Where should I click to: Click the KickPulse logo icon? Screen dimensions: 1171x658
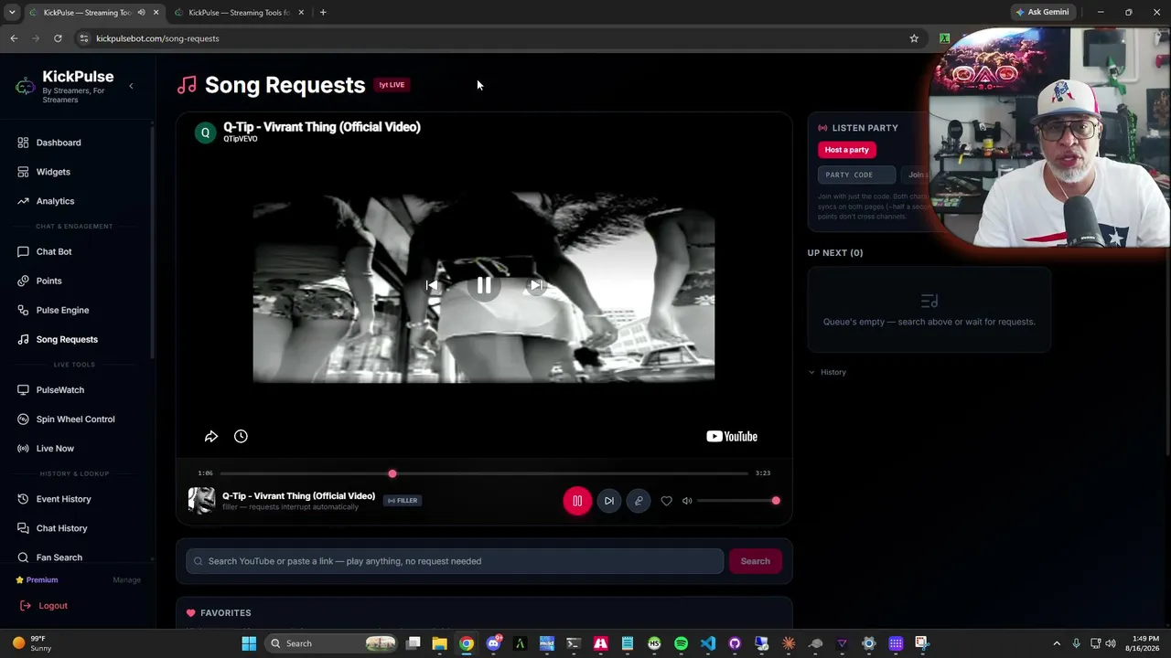25,87
